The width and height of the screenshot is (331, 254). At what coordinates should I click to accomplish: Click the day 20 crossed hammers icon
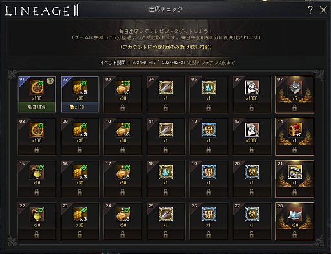pos(252,172)
